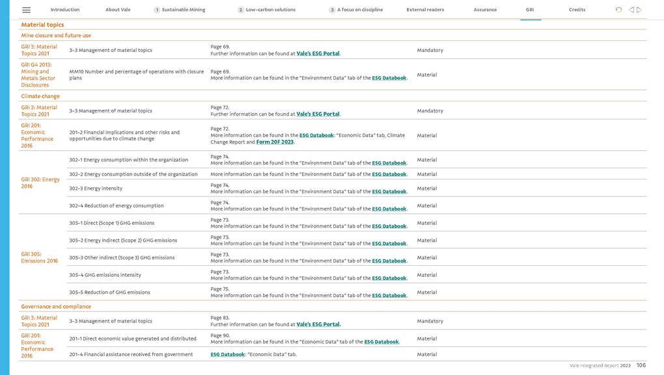Open Vale's ESG Portal link under Governance and compliance
This screenshot has width=664, height=375.
coord(318,324)
